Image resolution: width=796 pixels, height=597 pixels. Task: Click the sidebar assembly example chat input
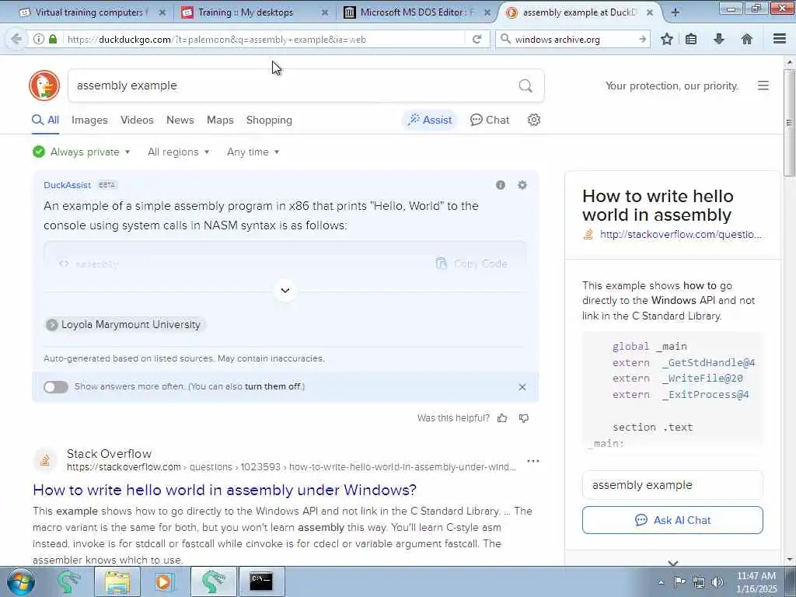coord(672,485)
